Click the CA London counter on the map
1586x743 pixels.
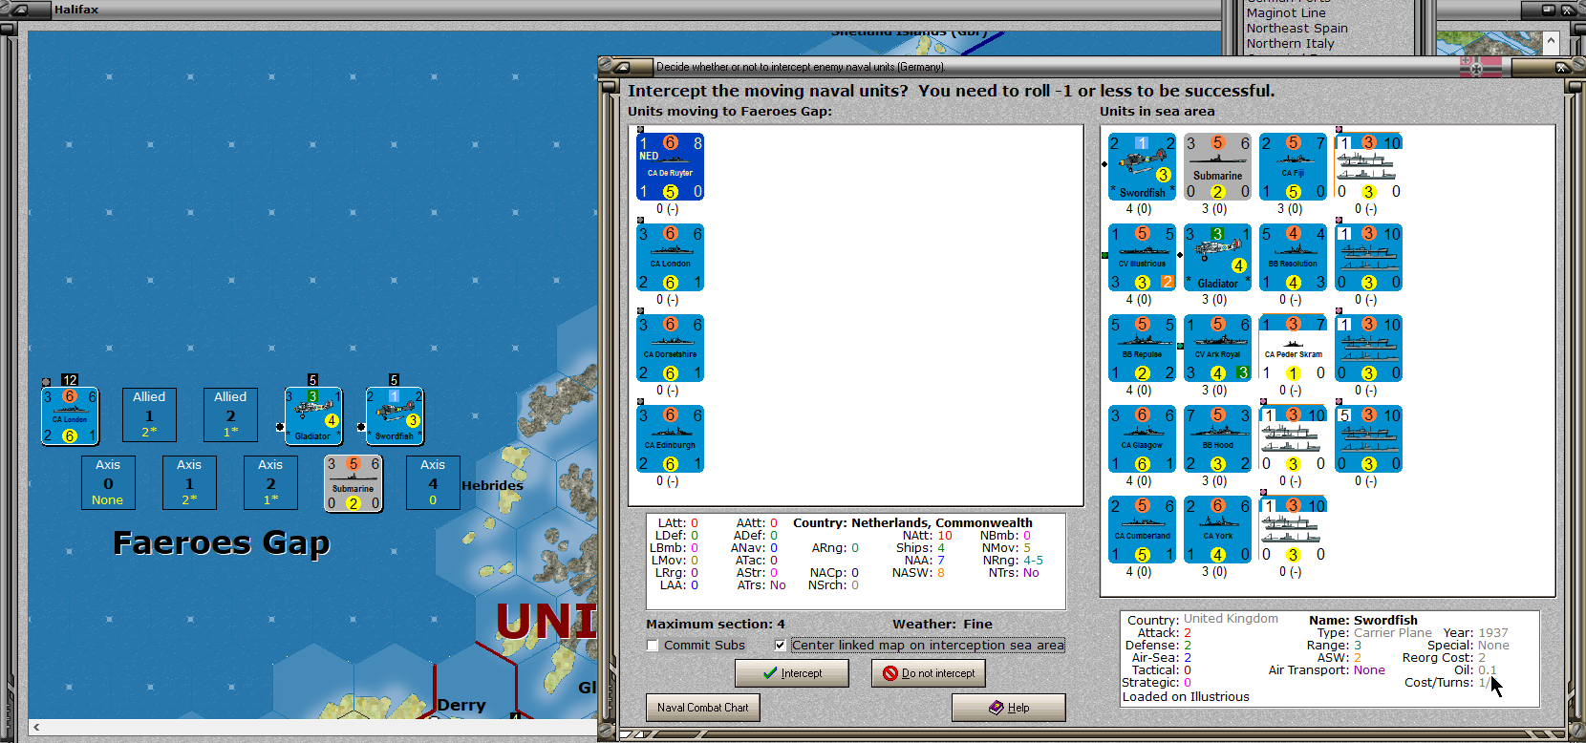point(70,415)
